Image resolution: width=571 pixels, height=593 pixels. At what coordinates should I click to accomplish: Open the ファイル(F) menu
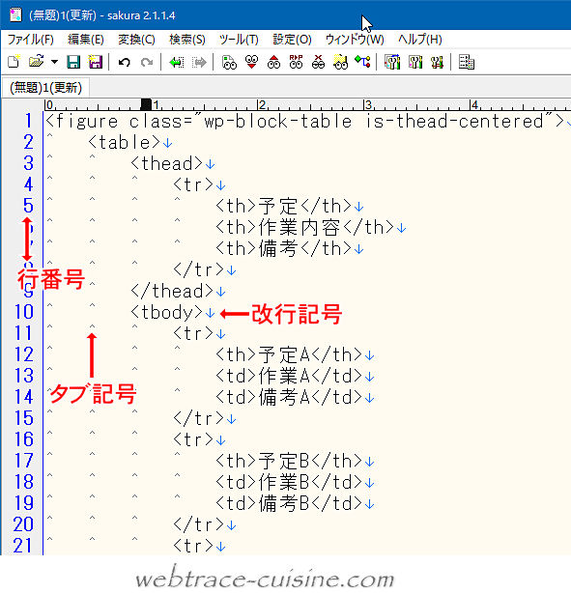[x=31, y=40]
